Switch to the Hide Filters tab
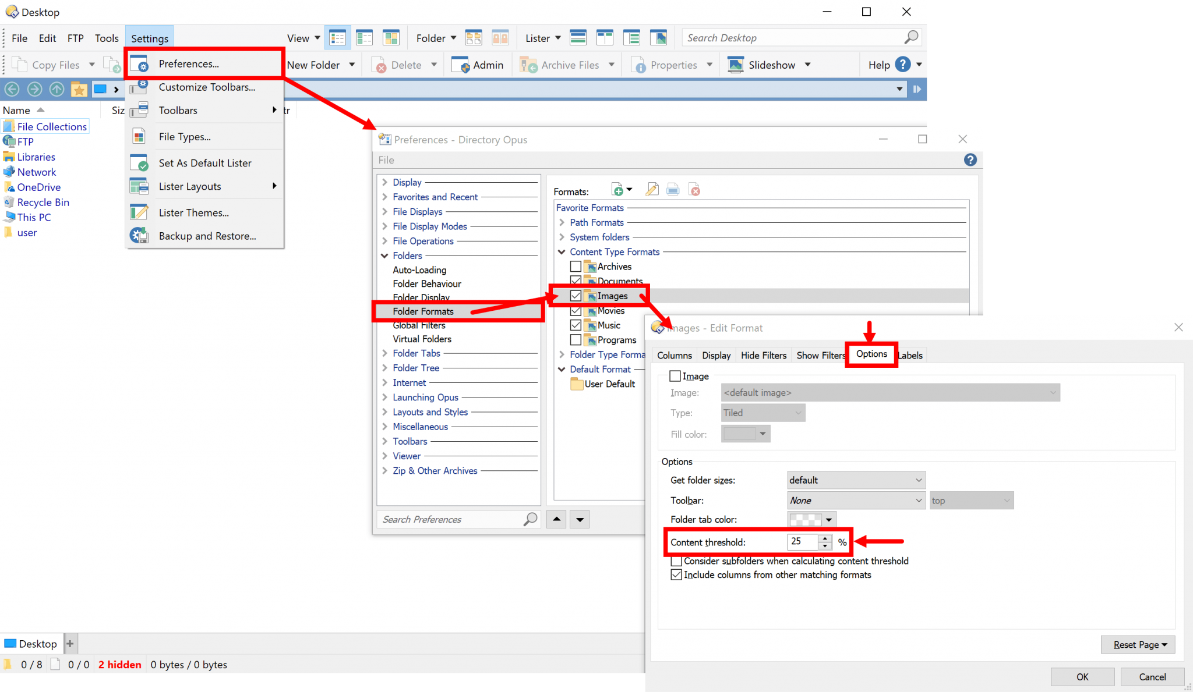 tap(763, 355)
